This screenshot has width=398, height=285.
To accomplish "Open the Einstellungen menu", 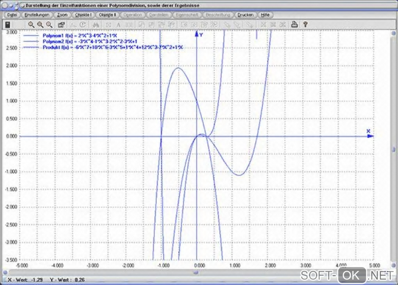I will 37,15.
